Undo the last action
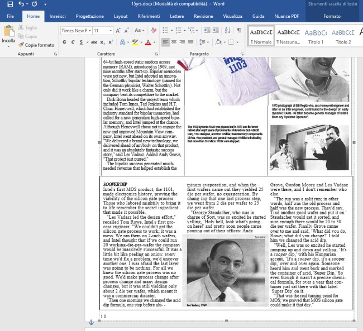Viewport: 363px width, 331px height. (x=21, y=4)
